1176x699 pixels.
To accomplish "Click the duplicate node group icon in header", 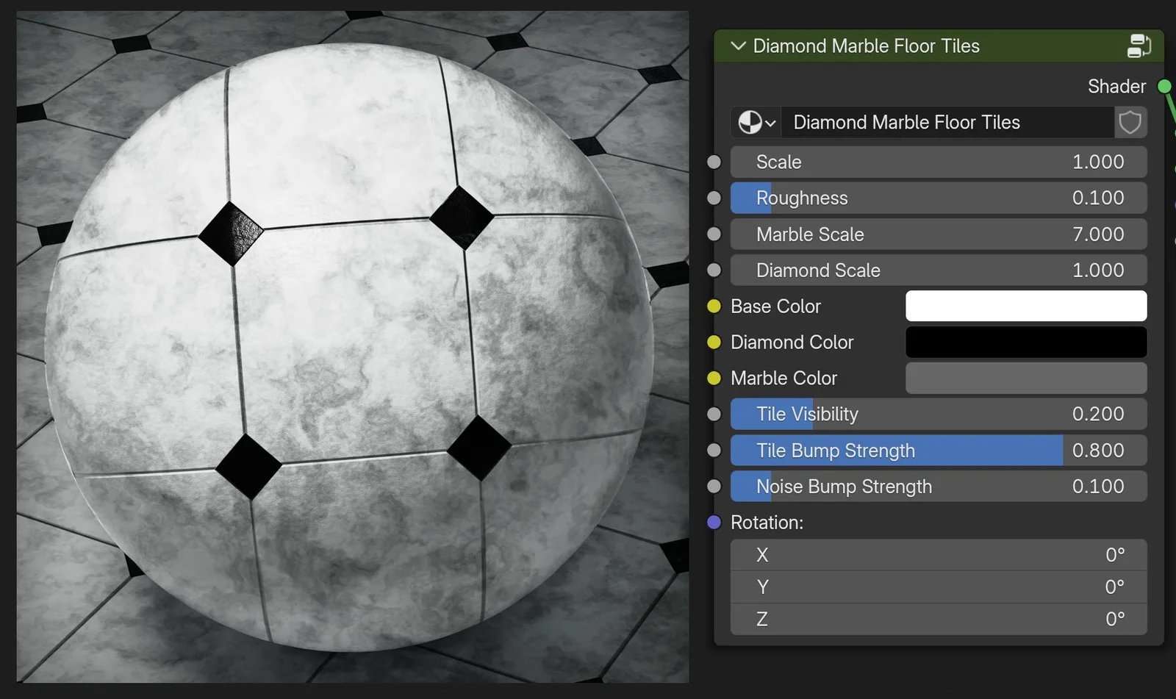I will (x=1139, y=46).
